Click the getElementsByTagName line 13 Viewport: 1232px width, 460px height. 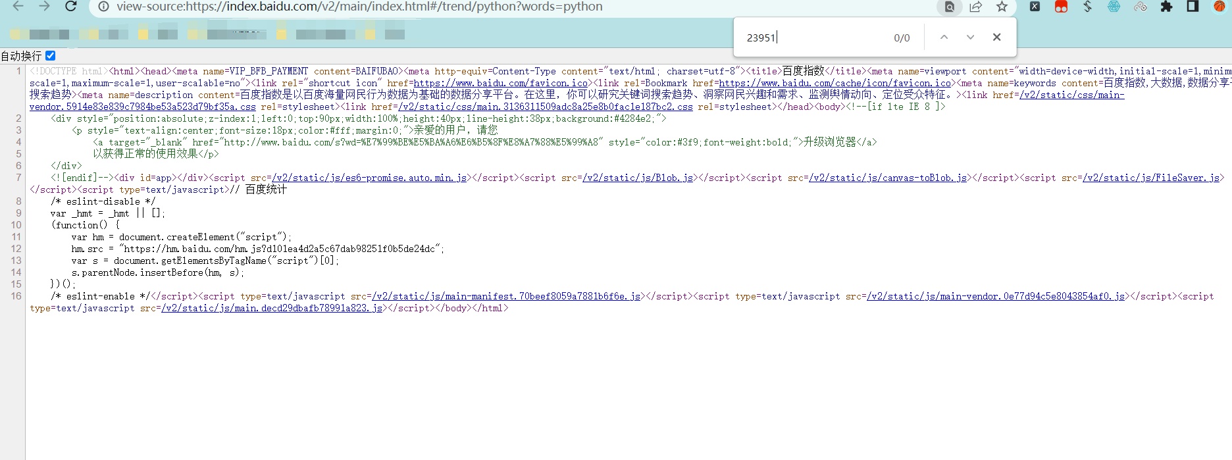pos(205,261)
